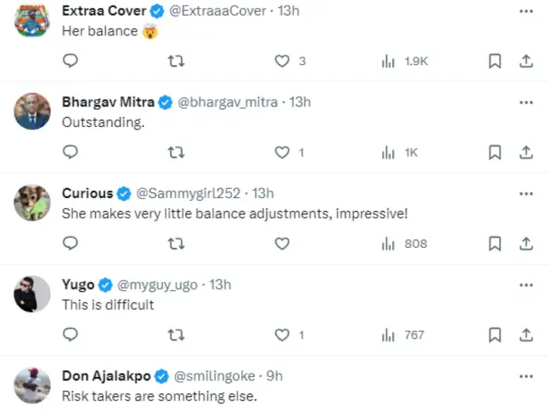This screenshot has width=549, height=412.
Task: Reply to Yugo's "This is difficult" tweet
Action: (70, 335)
